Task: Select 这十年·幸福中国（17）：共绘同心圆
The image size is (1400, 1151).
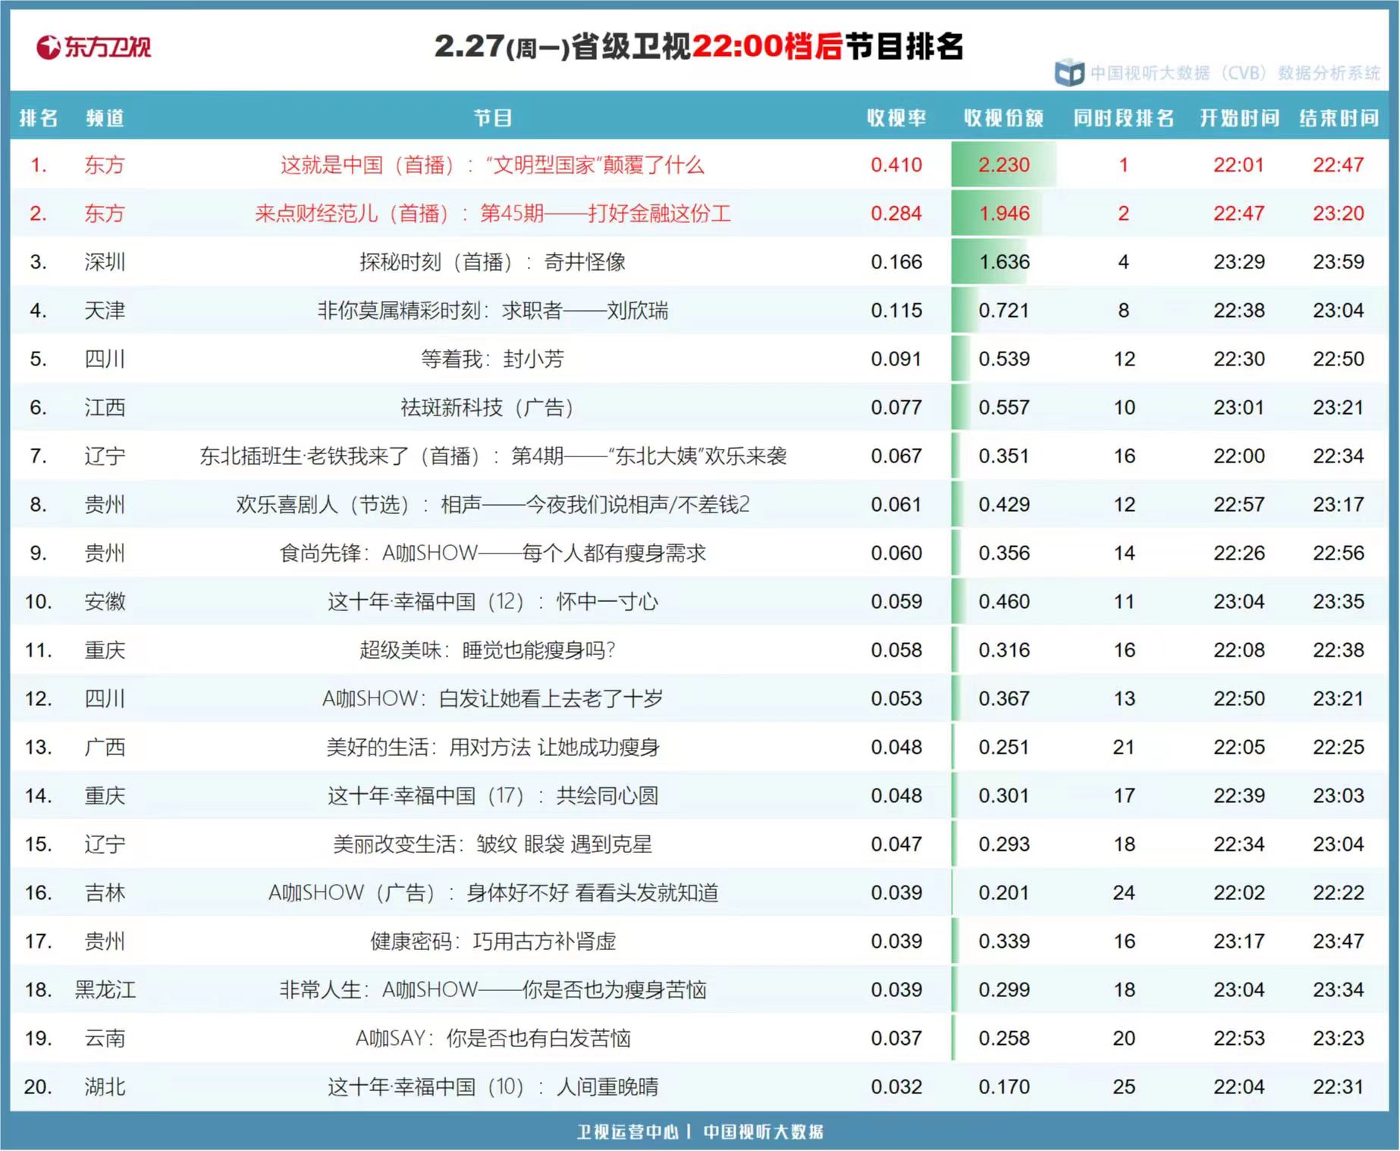Action: [493, 795]
